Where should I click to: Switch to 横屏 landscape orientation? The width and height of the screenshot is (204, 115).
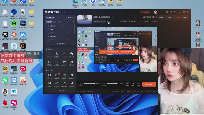pyautogui.click(x=69, y=17)
